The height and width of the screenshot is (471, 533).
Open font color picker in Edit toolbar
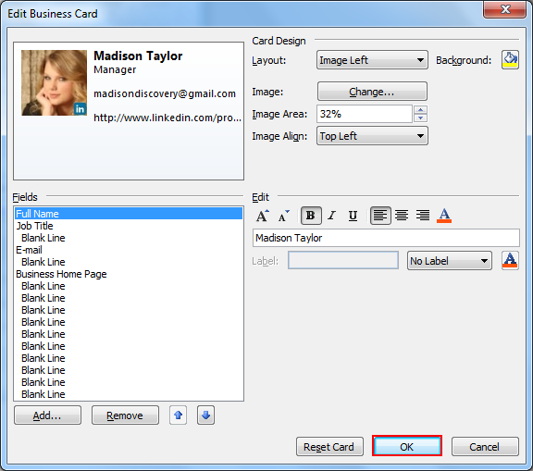444,216
